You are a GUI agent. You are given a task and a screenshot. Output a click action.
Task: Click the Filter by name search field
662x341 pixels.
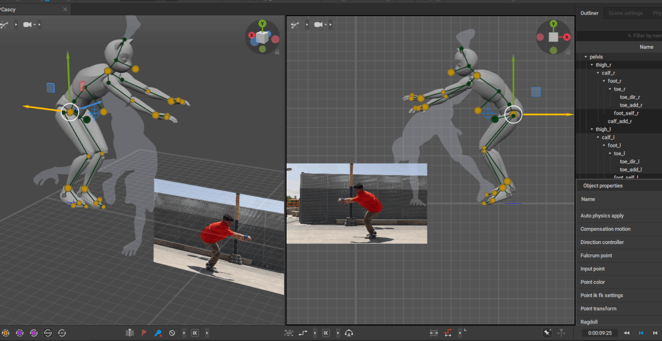619,35
